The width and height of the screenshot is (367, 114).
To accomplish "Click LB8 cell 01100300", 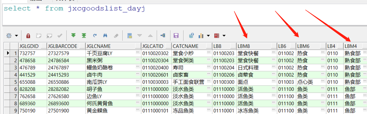I will point(224,82).
